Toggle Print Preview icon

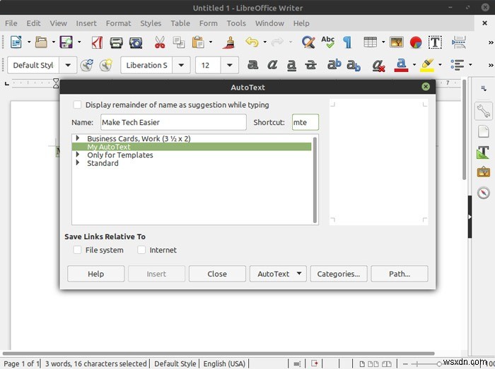click(136, 42)
